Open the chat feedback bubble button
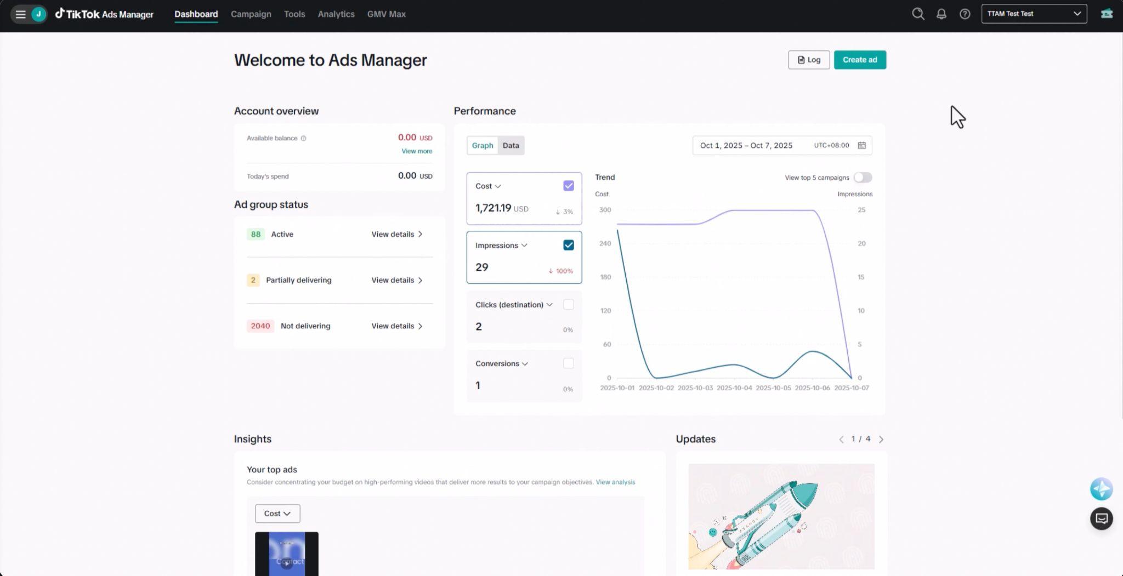This screenshot has height=576, width=1123. point(1101,518)
